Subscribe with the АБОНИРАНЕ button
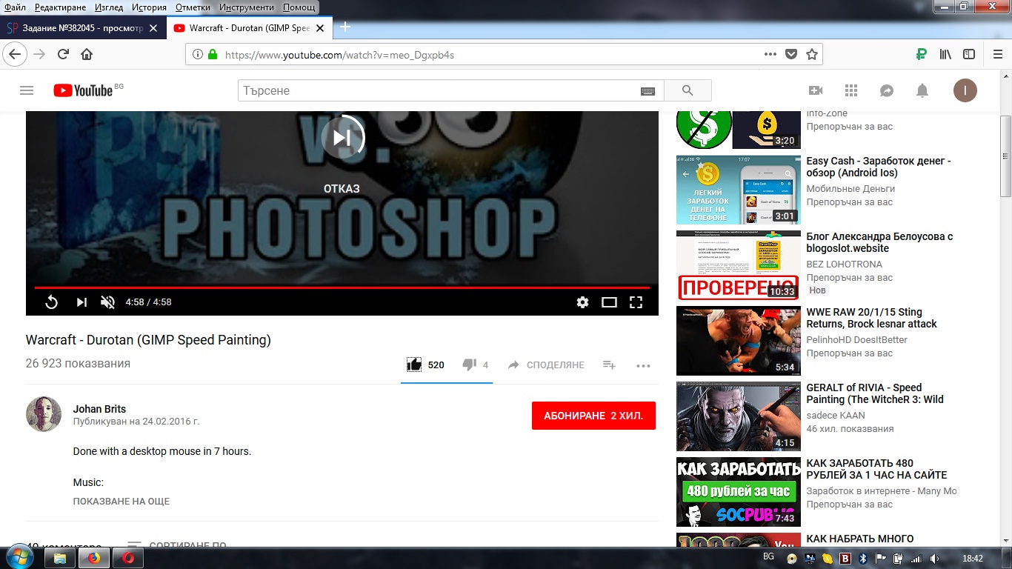This screenshot has height=569, width=1012. tap(593, 416)
